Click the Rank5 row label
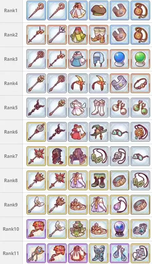 tap(11, 108)
